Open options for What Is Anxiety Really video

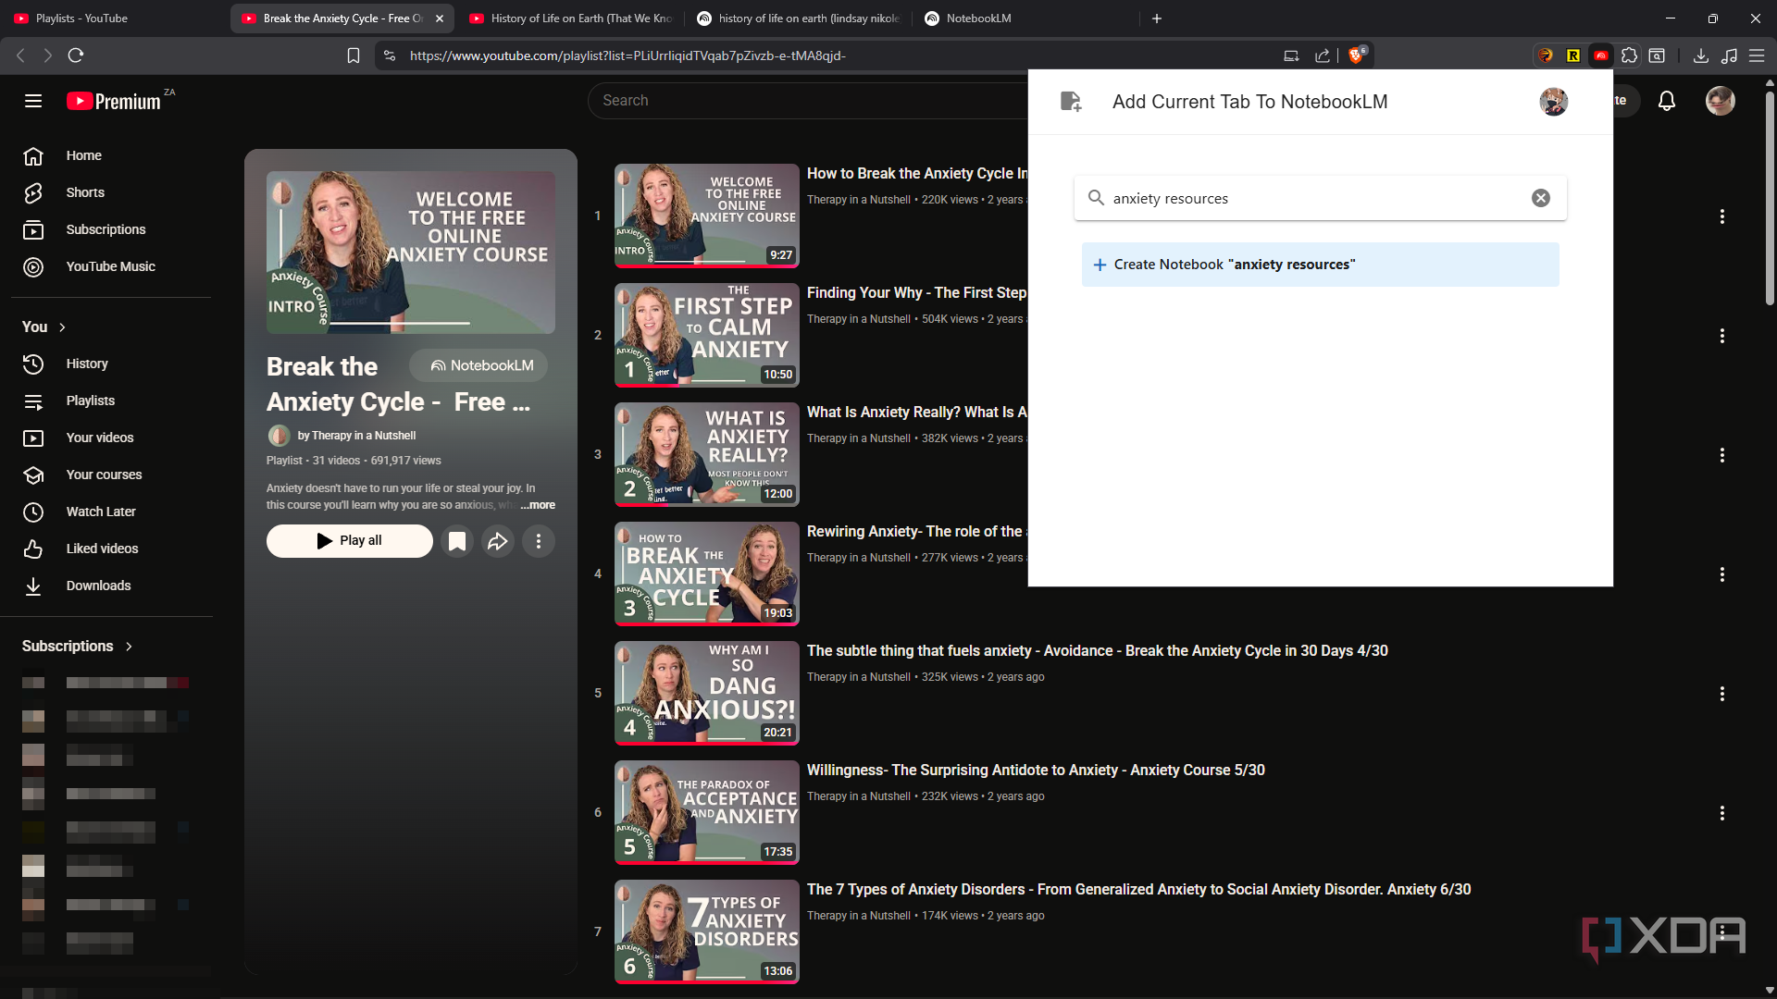1722,455
